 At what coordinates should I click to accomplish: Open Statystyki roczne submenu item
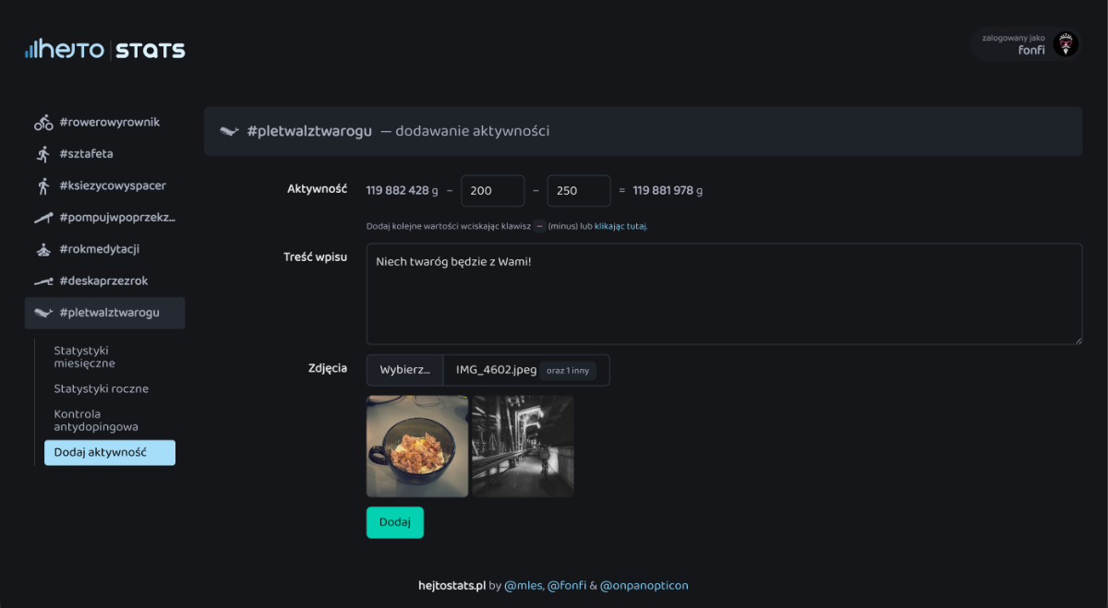tap(101, 388)
